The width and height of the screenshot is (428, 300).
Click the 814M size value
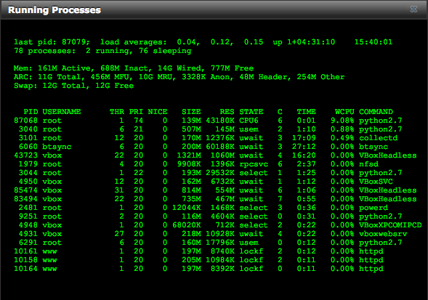191,190
